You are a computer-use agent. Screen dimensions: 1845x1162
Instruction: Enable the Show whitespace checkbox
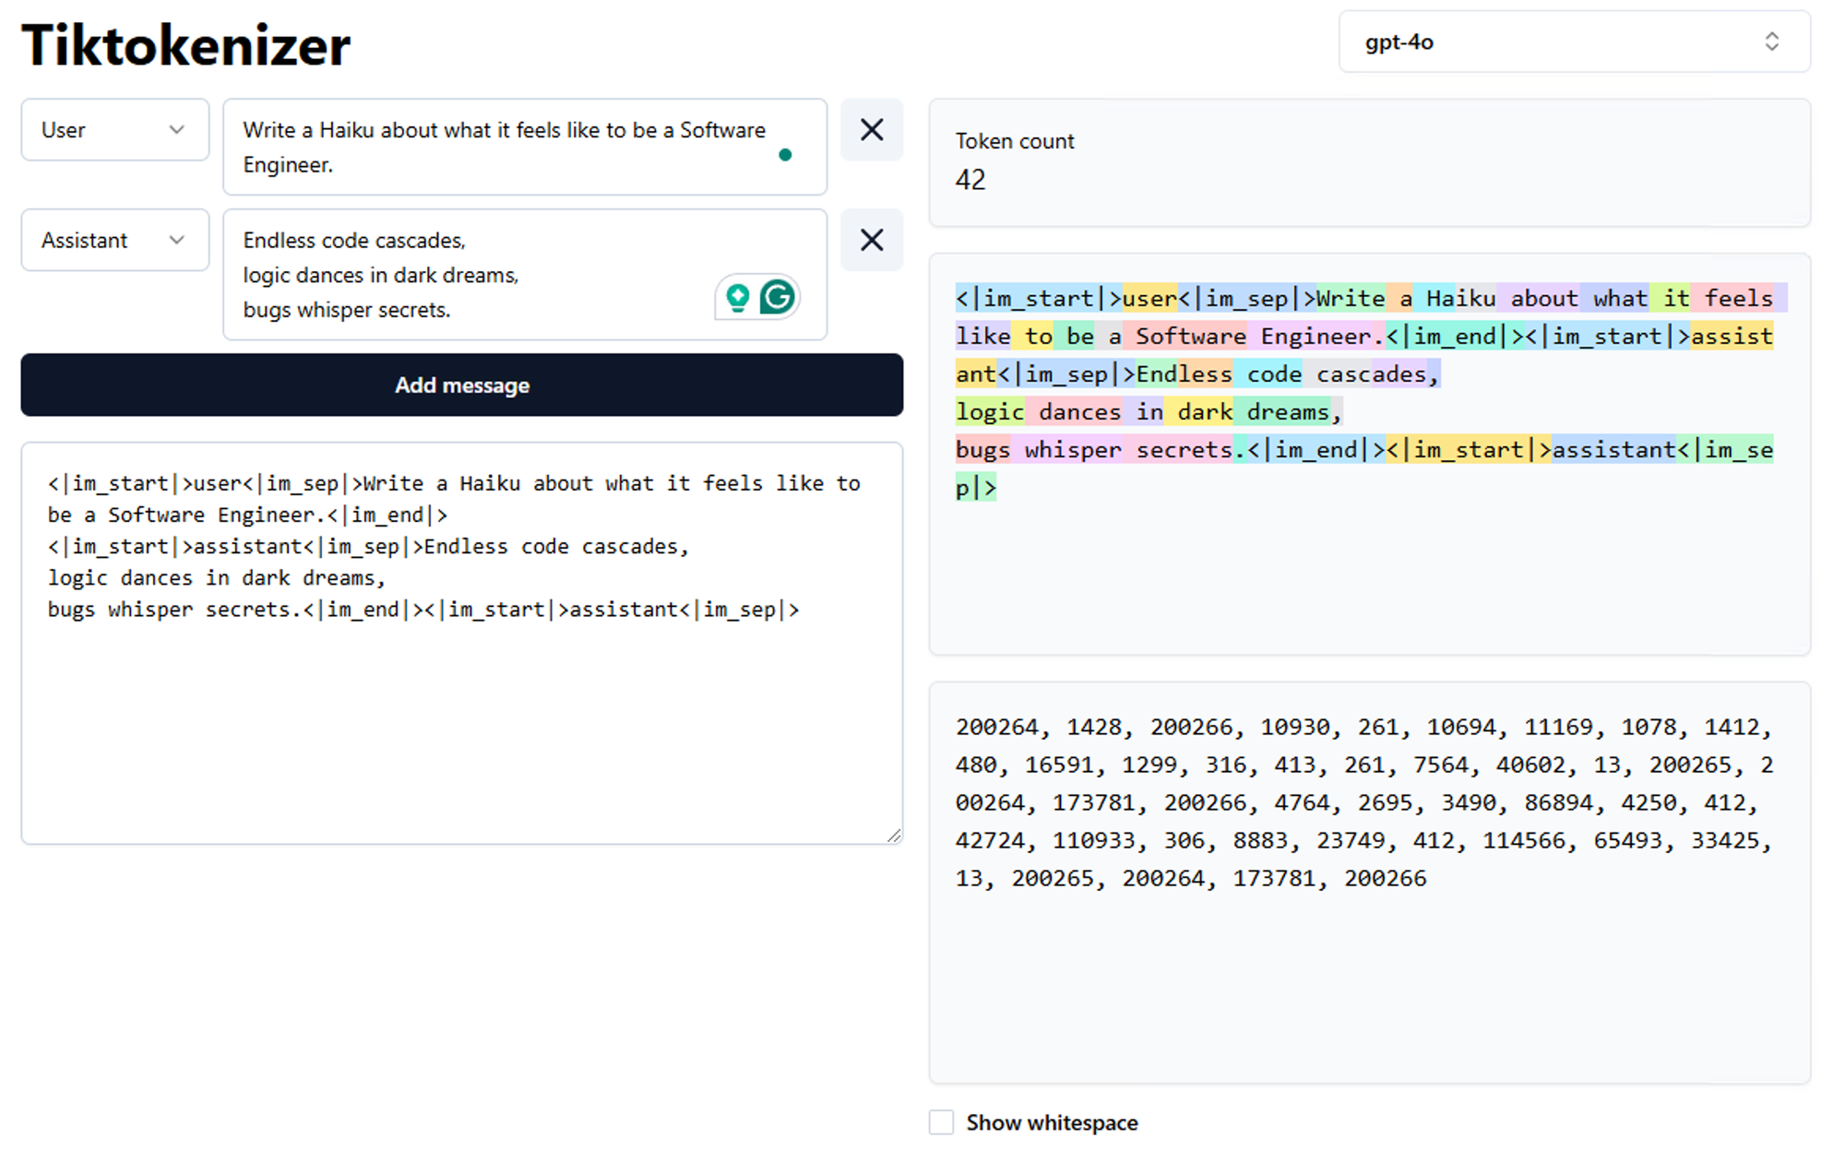(941, 1122)
